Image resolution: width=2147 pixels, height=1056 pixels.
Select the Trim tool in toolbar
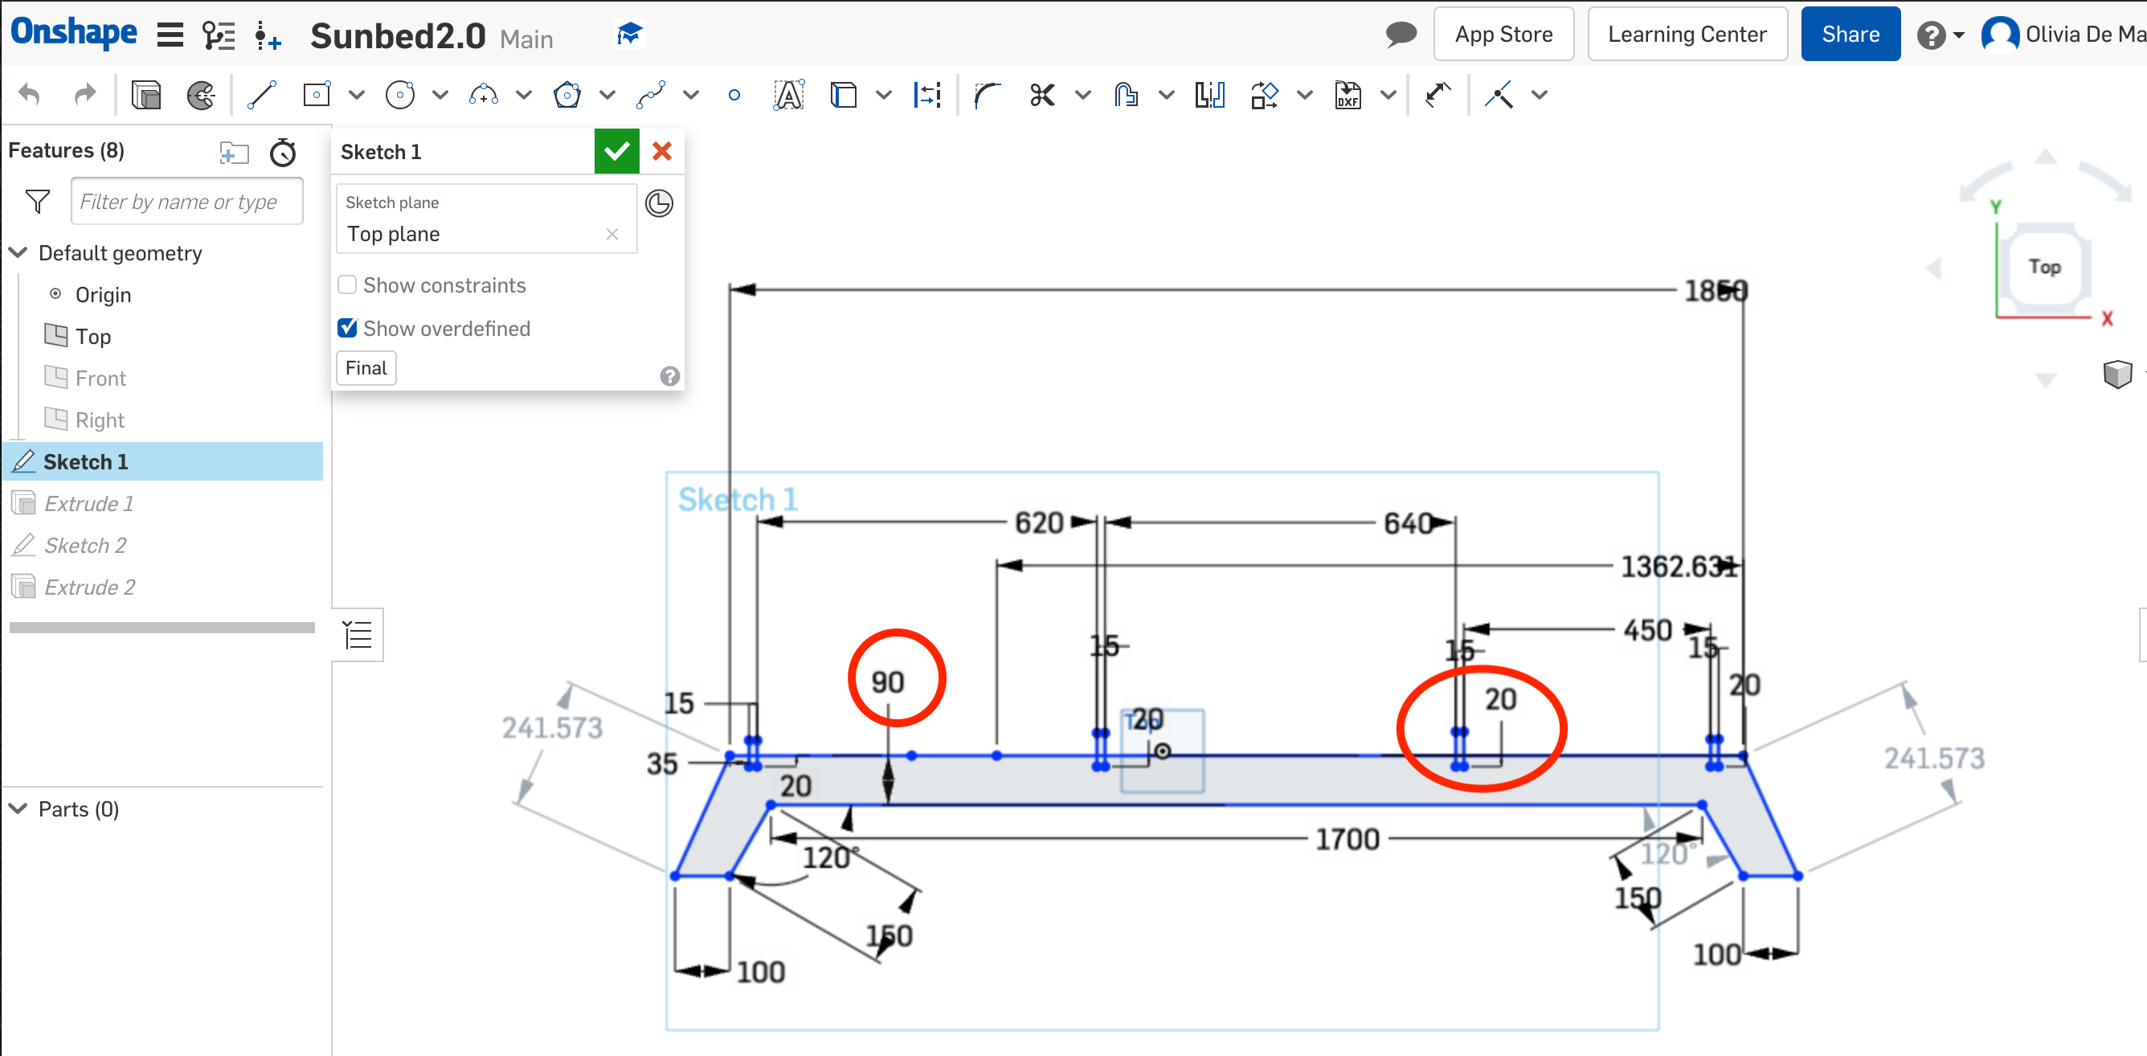click(x=1042, y=95)
